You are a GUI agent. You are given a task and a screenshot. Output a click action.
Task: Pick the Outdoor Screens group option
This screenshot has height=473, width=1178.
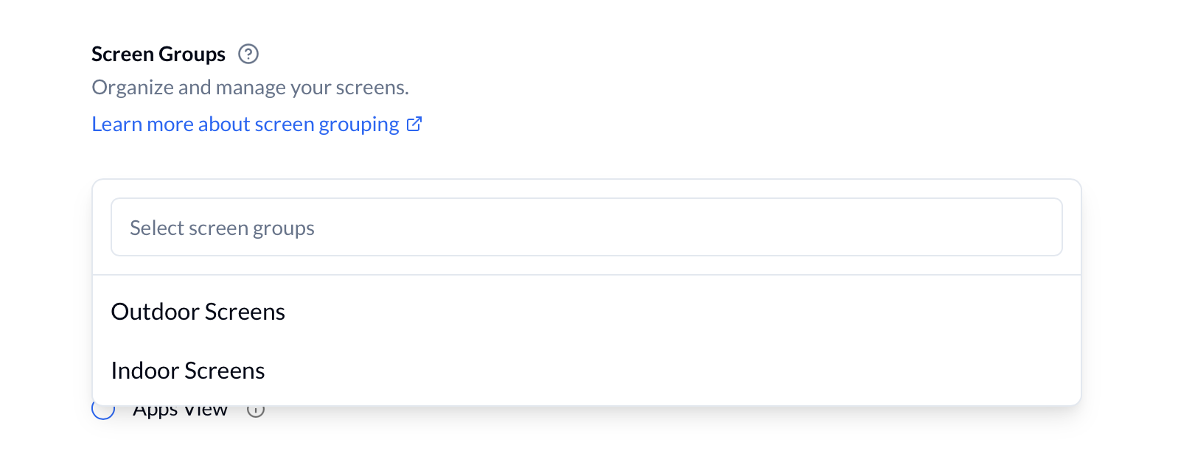[x=198, y=312]
